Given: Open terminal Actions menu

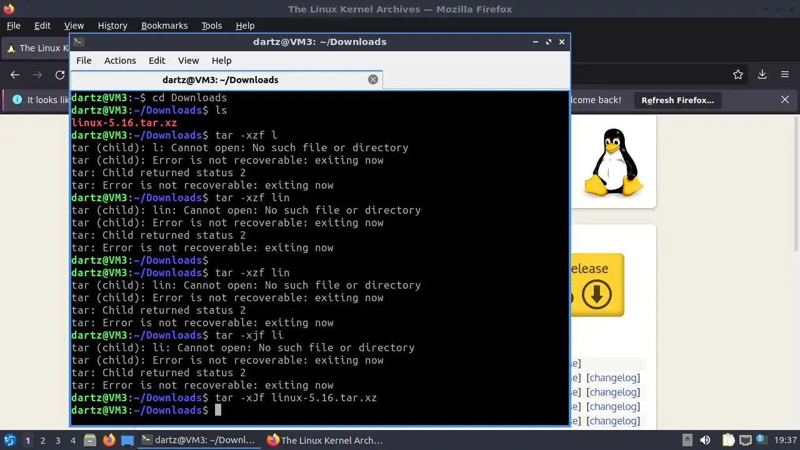Looking at the screenshot, I should pos(120,61).
